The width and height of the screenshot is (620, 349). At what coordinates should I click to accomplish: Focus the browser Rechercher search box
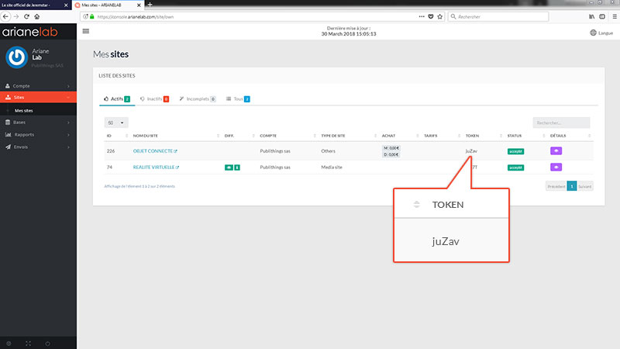(498, 16)
